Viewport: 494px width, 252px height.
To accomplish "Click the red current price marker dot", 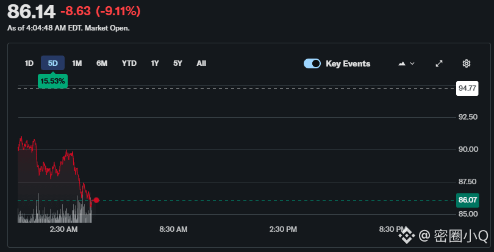I will [96, 200].
